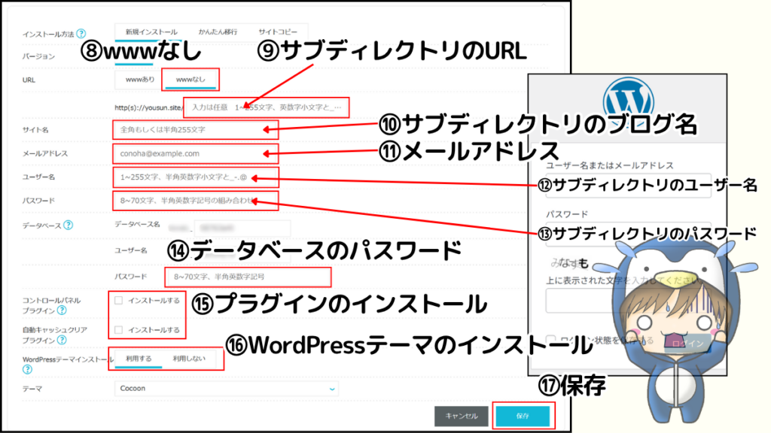Click the 保存 button
This screenshot has width=771, height=433.
[x=523, y=416]
